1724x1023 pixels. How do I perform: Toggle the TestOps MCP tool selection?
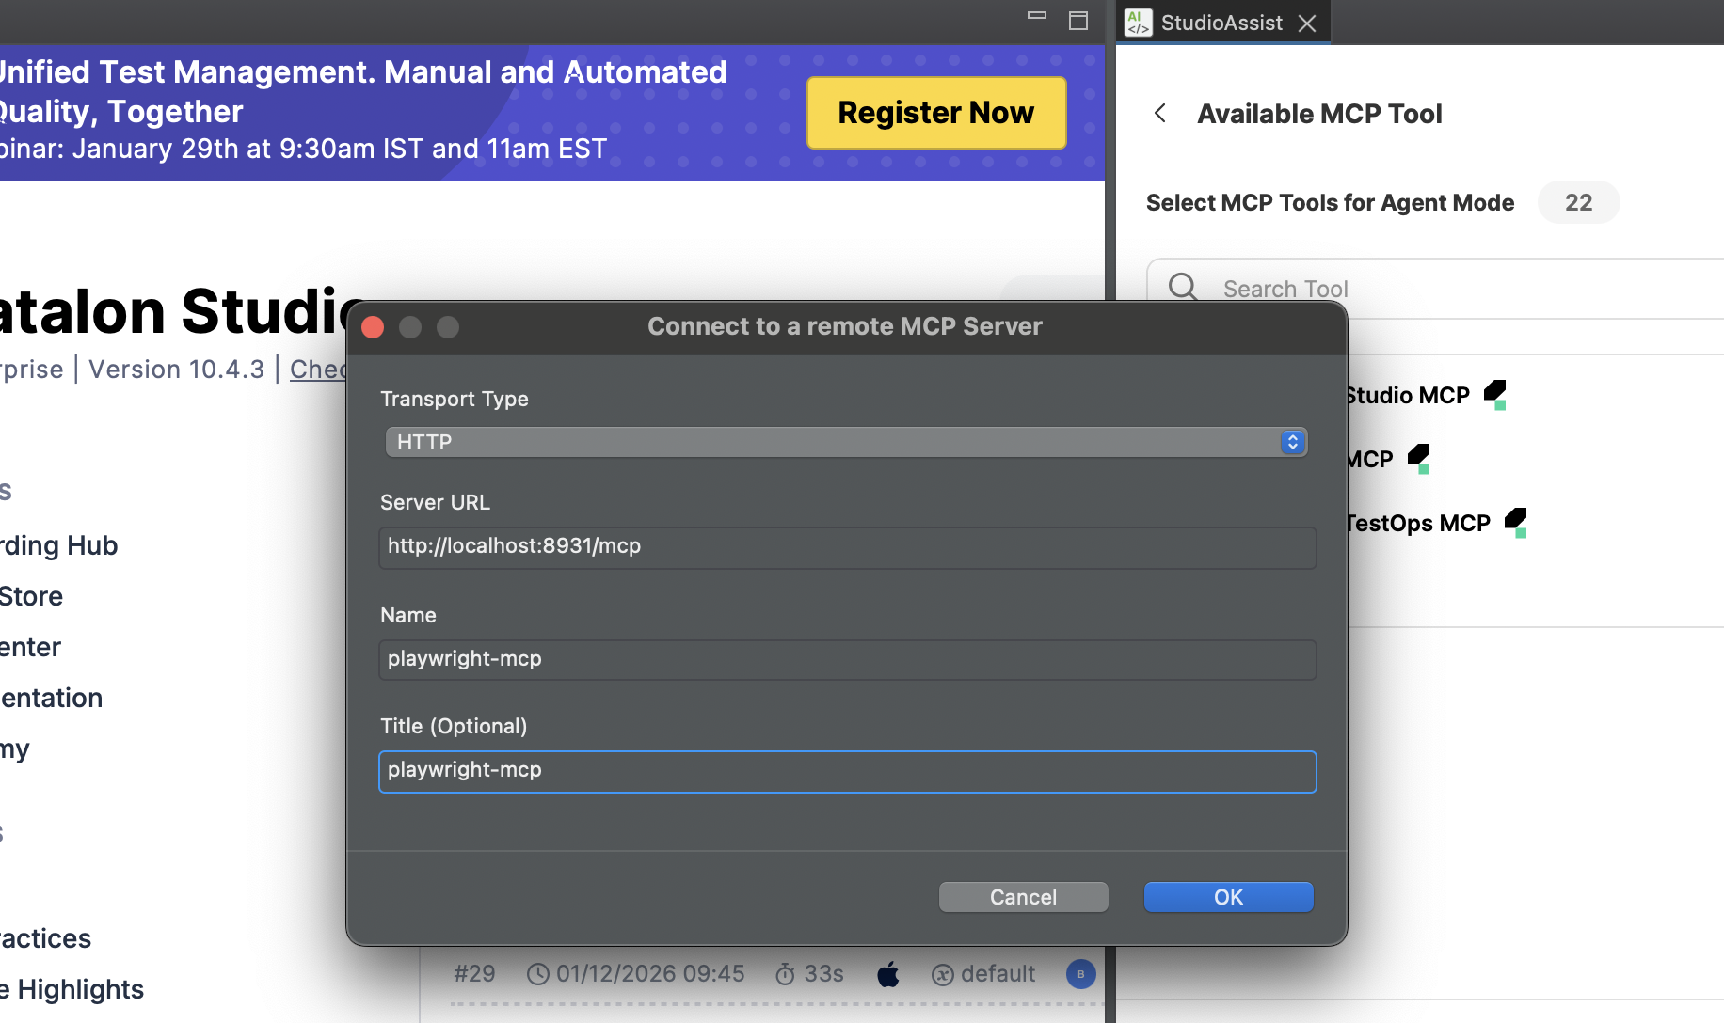[x=1516, y=523]
